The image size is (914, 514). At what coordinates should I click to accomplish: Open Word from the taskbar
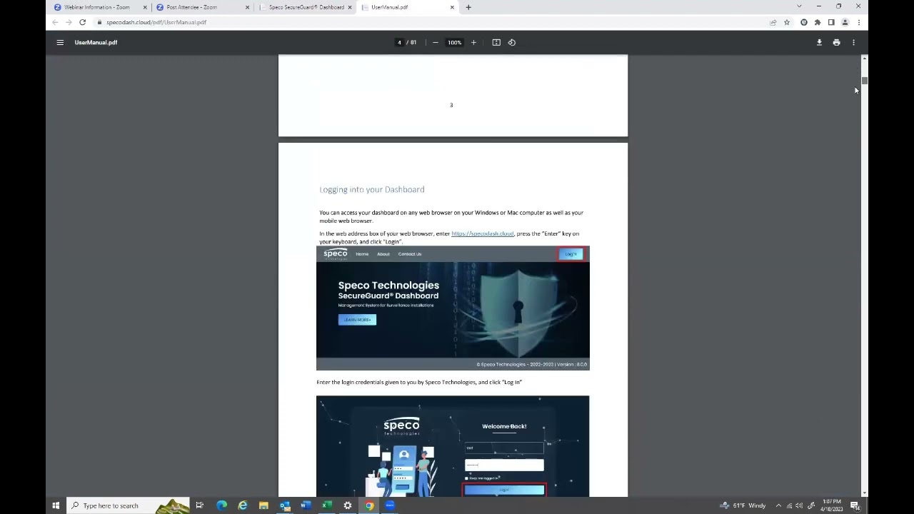pos(306,505)
